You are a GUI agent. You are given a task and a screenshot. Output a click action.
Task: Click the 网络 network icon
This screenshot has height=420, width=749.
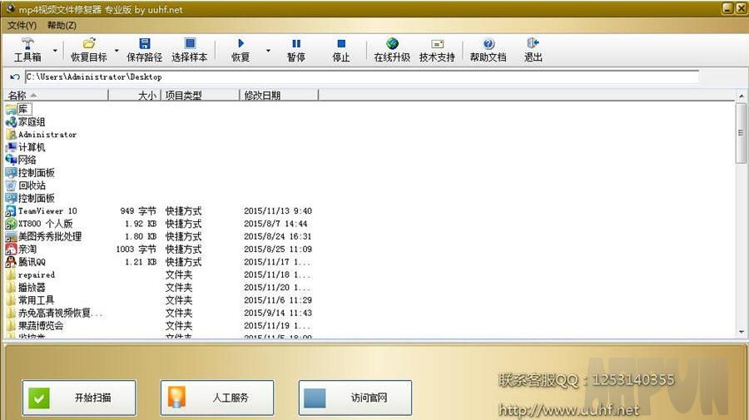click(x=11, y=160)
